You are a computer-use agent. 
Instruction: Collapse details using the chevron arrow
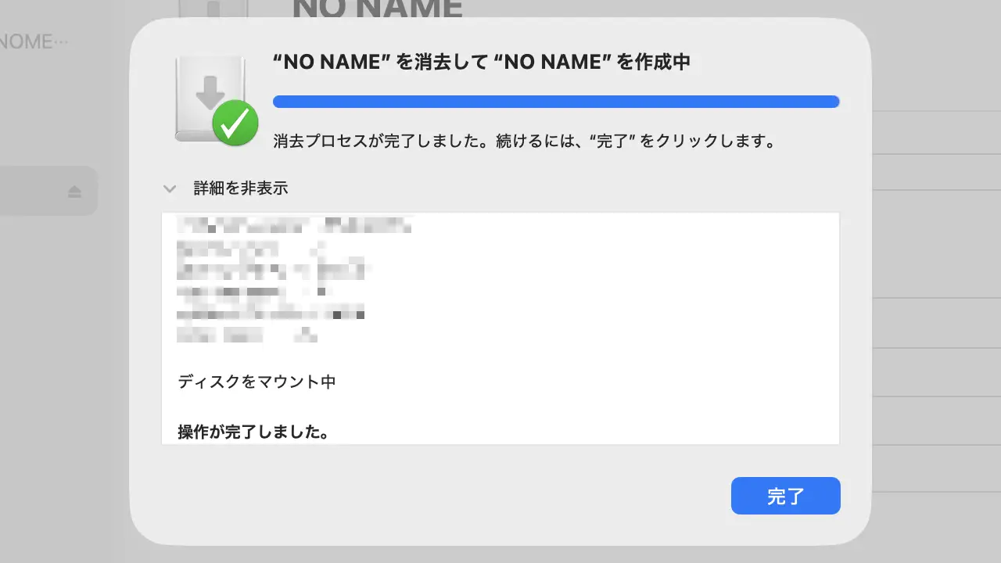tap(169, 188)
